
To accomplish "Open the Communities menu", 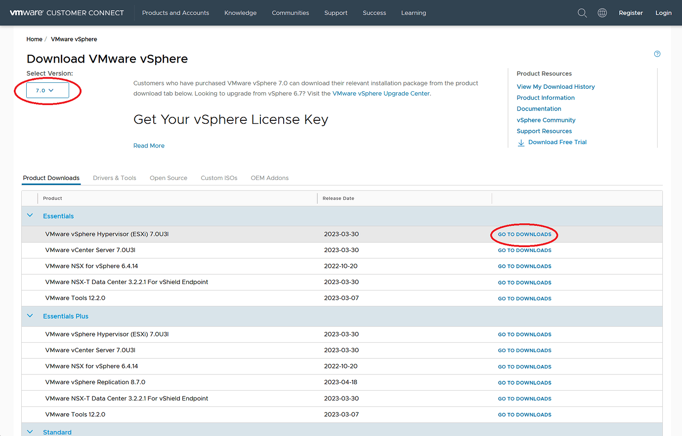I will point(291,13).
